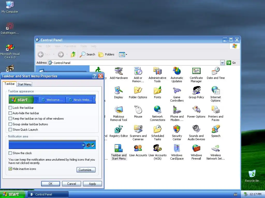
Task: Open Mouse settings icon
Action: point(138,112)
